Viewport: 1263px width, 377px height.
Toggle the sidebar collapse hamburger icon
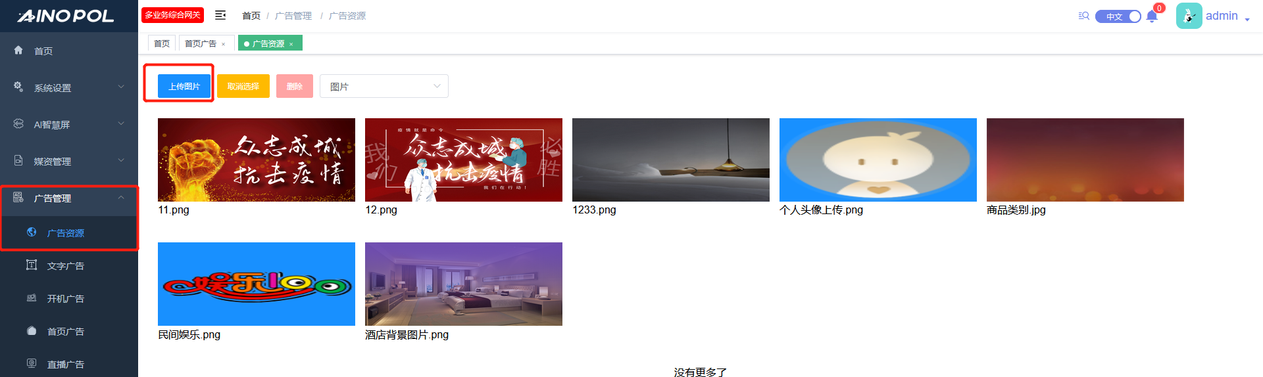point(220,15)
